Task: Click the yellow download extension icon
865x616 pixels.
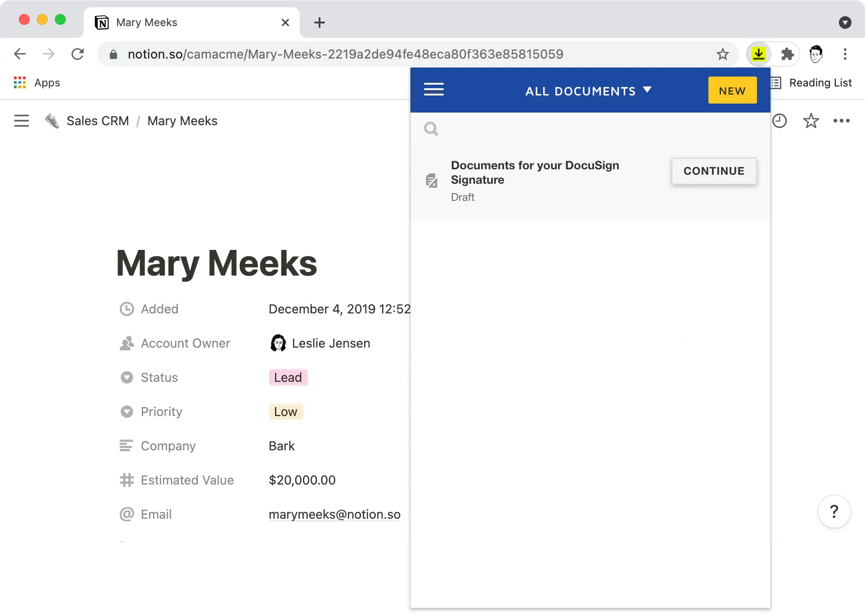Action: point(759,54)
